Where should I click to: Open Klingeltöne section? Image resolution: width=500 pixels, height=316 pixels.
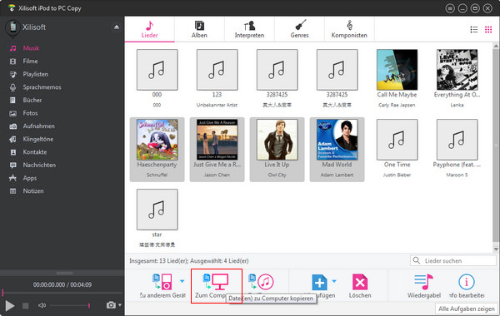coord(38,139)
